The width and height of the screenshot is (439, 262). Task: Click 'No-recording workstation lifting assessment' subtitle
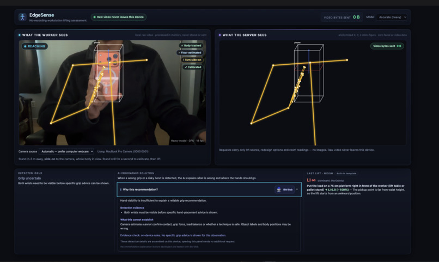[x=58, y=21]
